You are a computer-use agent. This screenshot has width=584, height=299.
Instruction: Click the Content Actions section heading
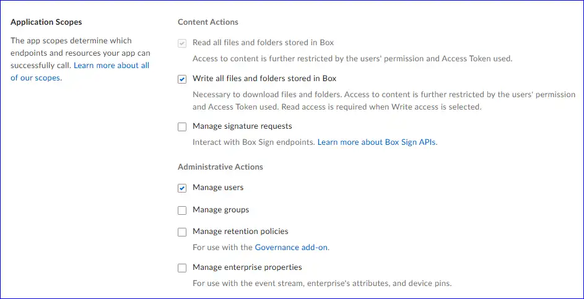207,22
